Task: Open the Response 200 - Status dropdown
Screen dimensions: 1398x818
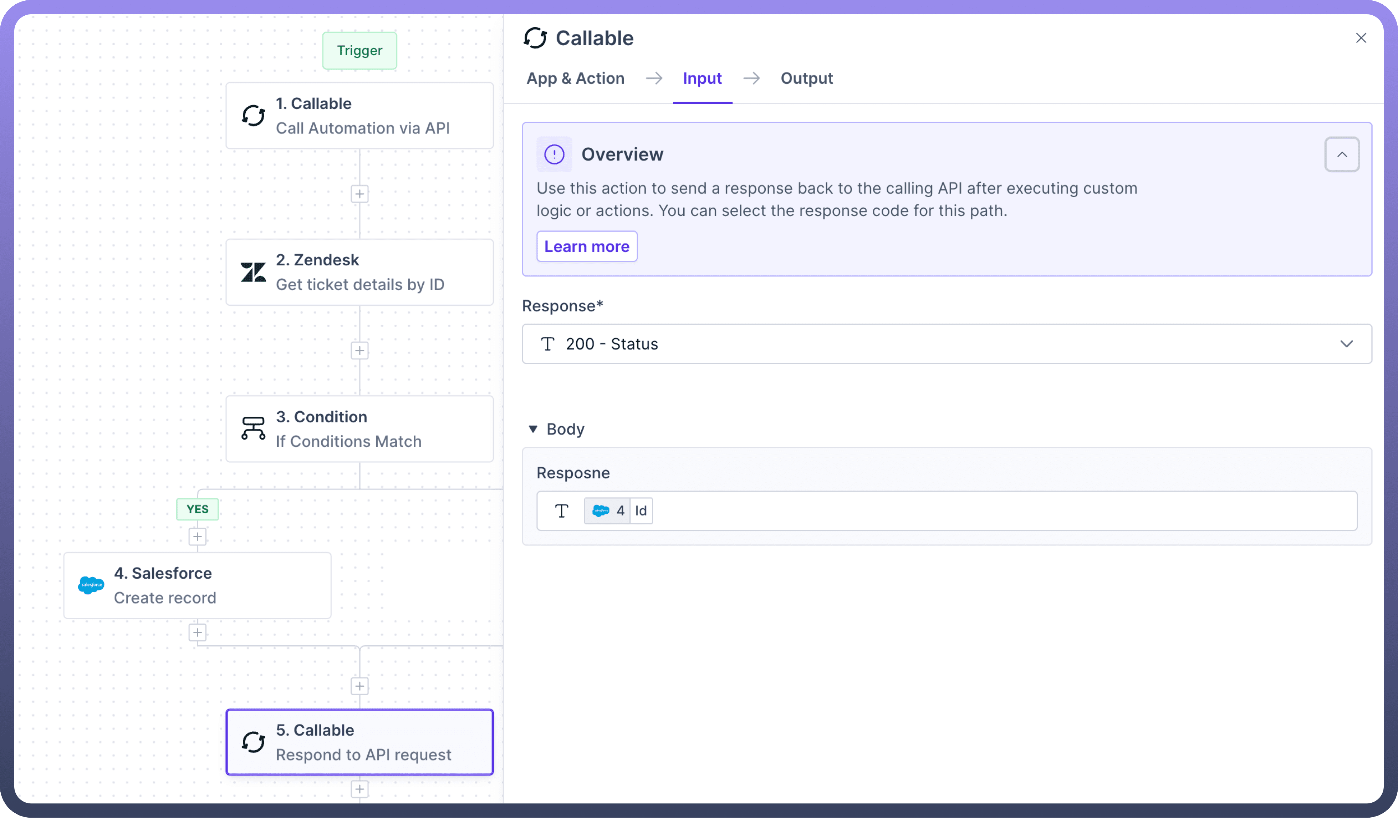Action: [947, 344]
